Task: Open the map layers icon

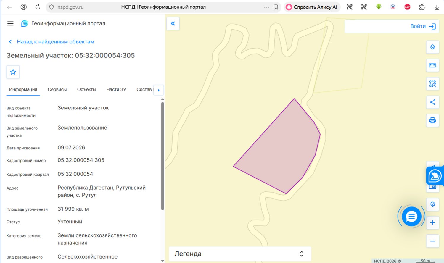Action: 432,47
